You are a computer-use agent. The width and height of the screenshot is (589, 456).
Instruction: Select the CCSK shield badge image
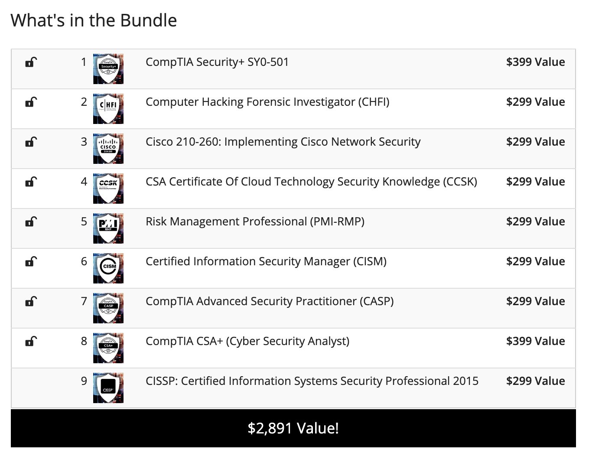108,189
